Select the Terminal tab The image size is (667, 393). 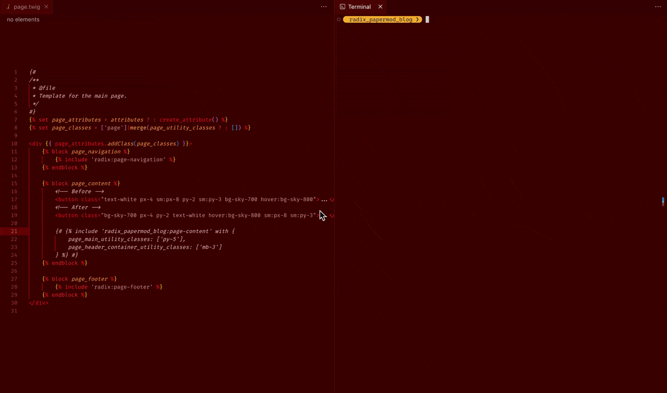(x=359, y=7)
